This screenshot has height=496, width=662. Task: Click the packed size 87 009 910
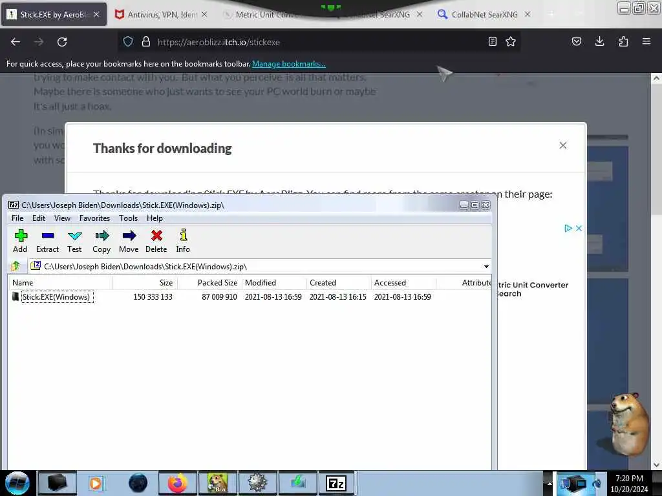click(219, 297)
